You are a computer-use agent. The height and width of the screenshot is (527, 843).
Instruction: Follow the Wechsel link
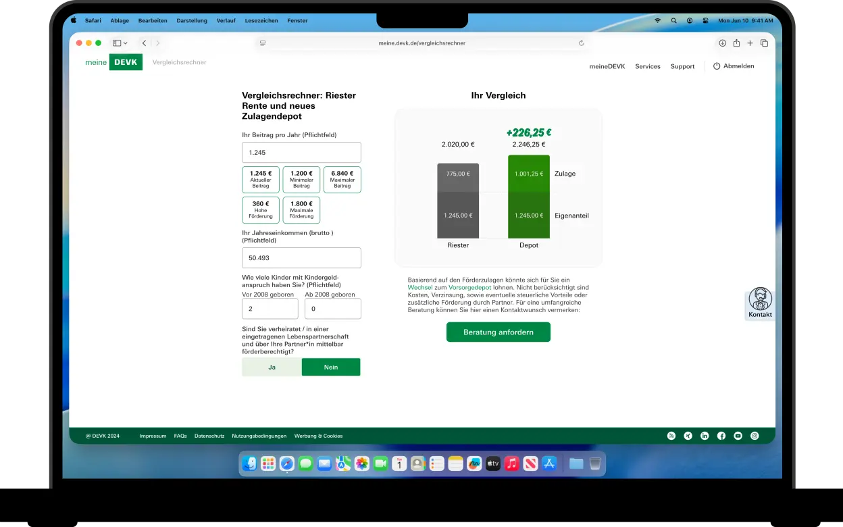[x=420, y=287]
